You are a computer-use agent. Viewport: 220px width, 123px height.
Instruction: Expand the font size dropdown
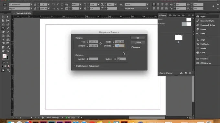(x=49, y=4)
